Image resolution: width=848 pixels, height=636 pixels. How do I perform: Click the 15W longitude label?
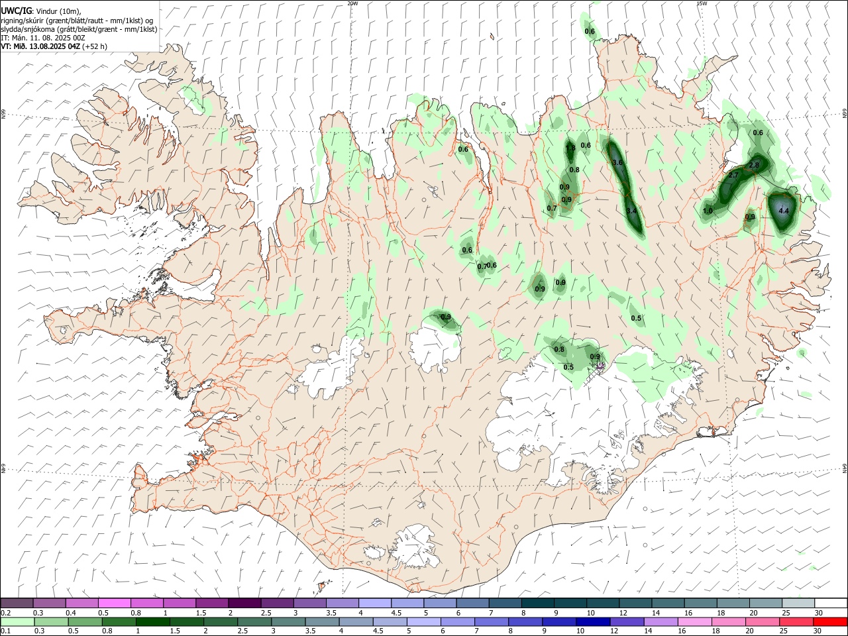click(x=702, y=3)
